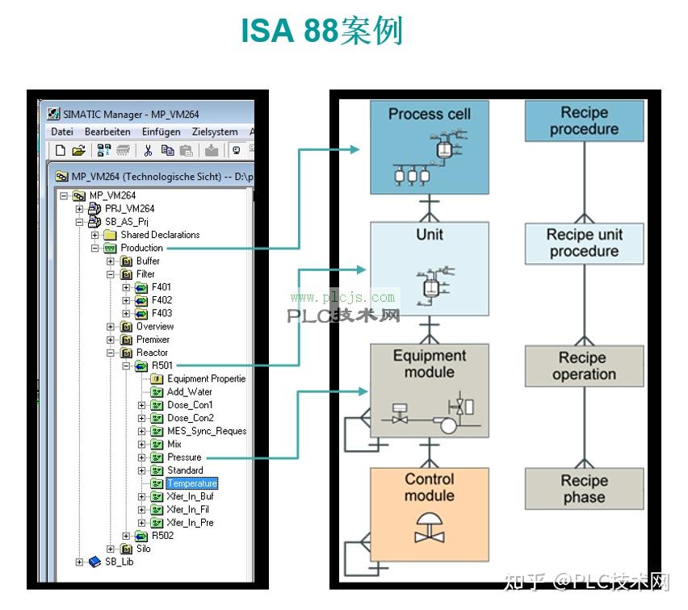Open the Bearbeiten menu
Image resolution: width=688 pixels, height=610 pixels.
tap(107, 132)
